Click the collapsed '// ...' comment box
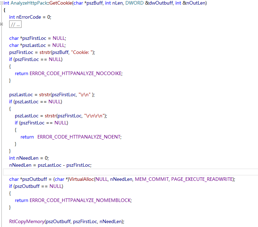Viewport: 258px width, 227px height. pos(15,24)
